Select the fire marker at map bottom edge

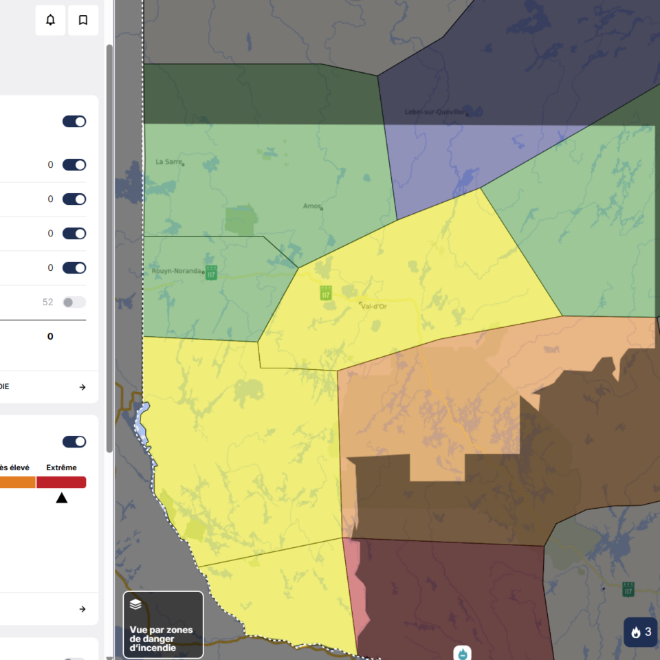pyautogui.click(x=462, y=652)
